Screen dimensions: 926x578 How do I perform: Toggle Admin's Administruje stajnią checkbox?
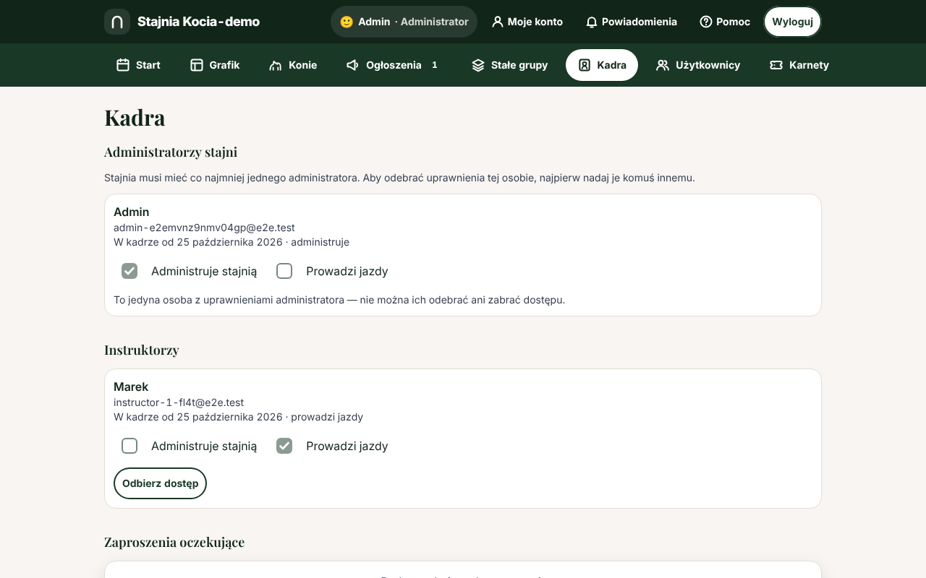[x=129, y=271]
